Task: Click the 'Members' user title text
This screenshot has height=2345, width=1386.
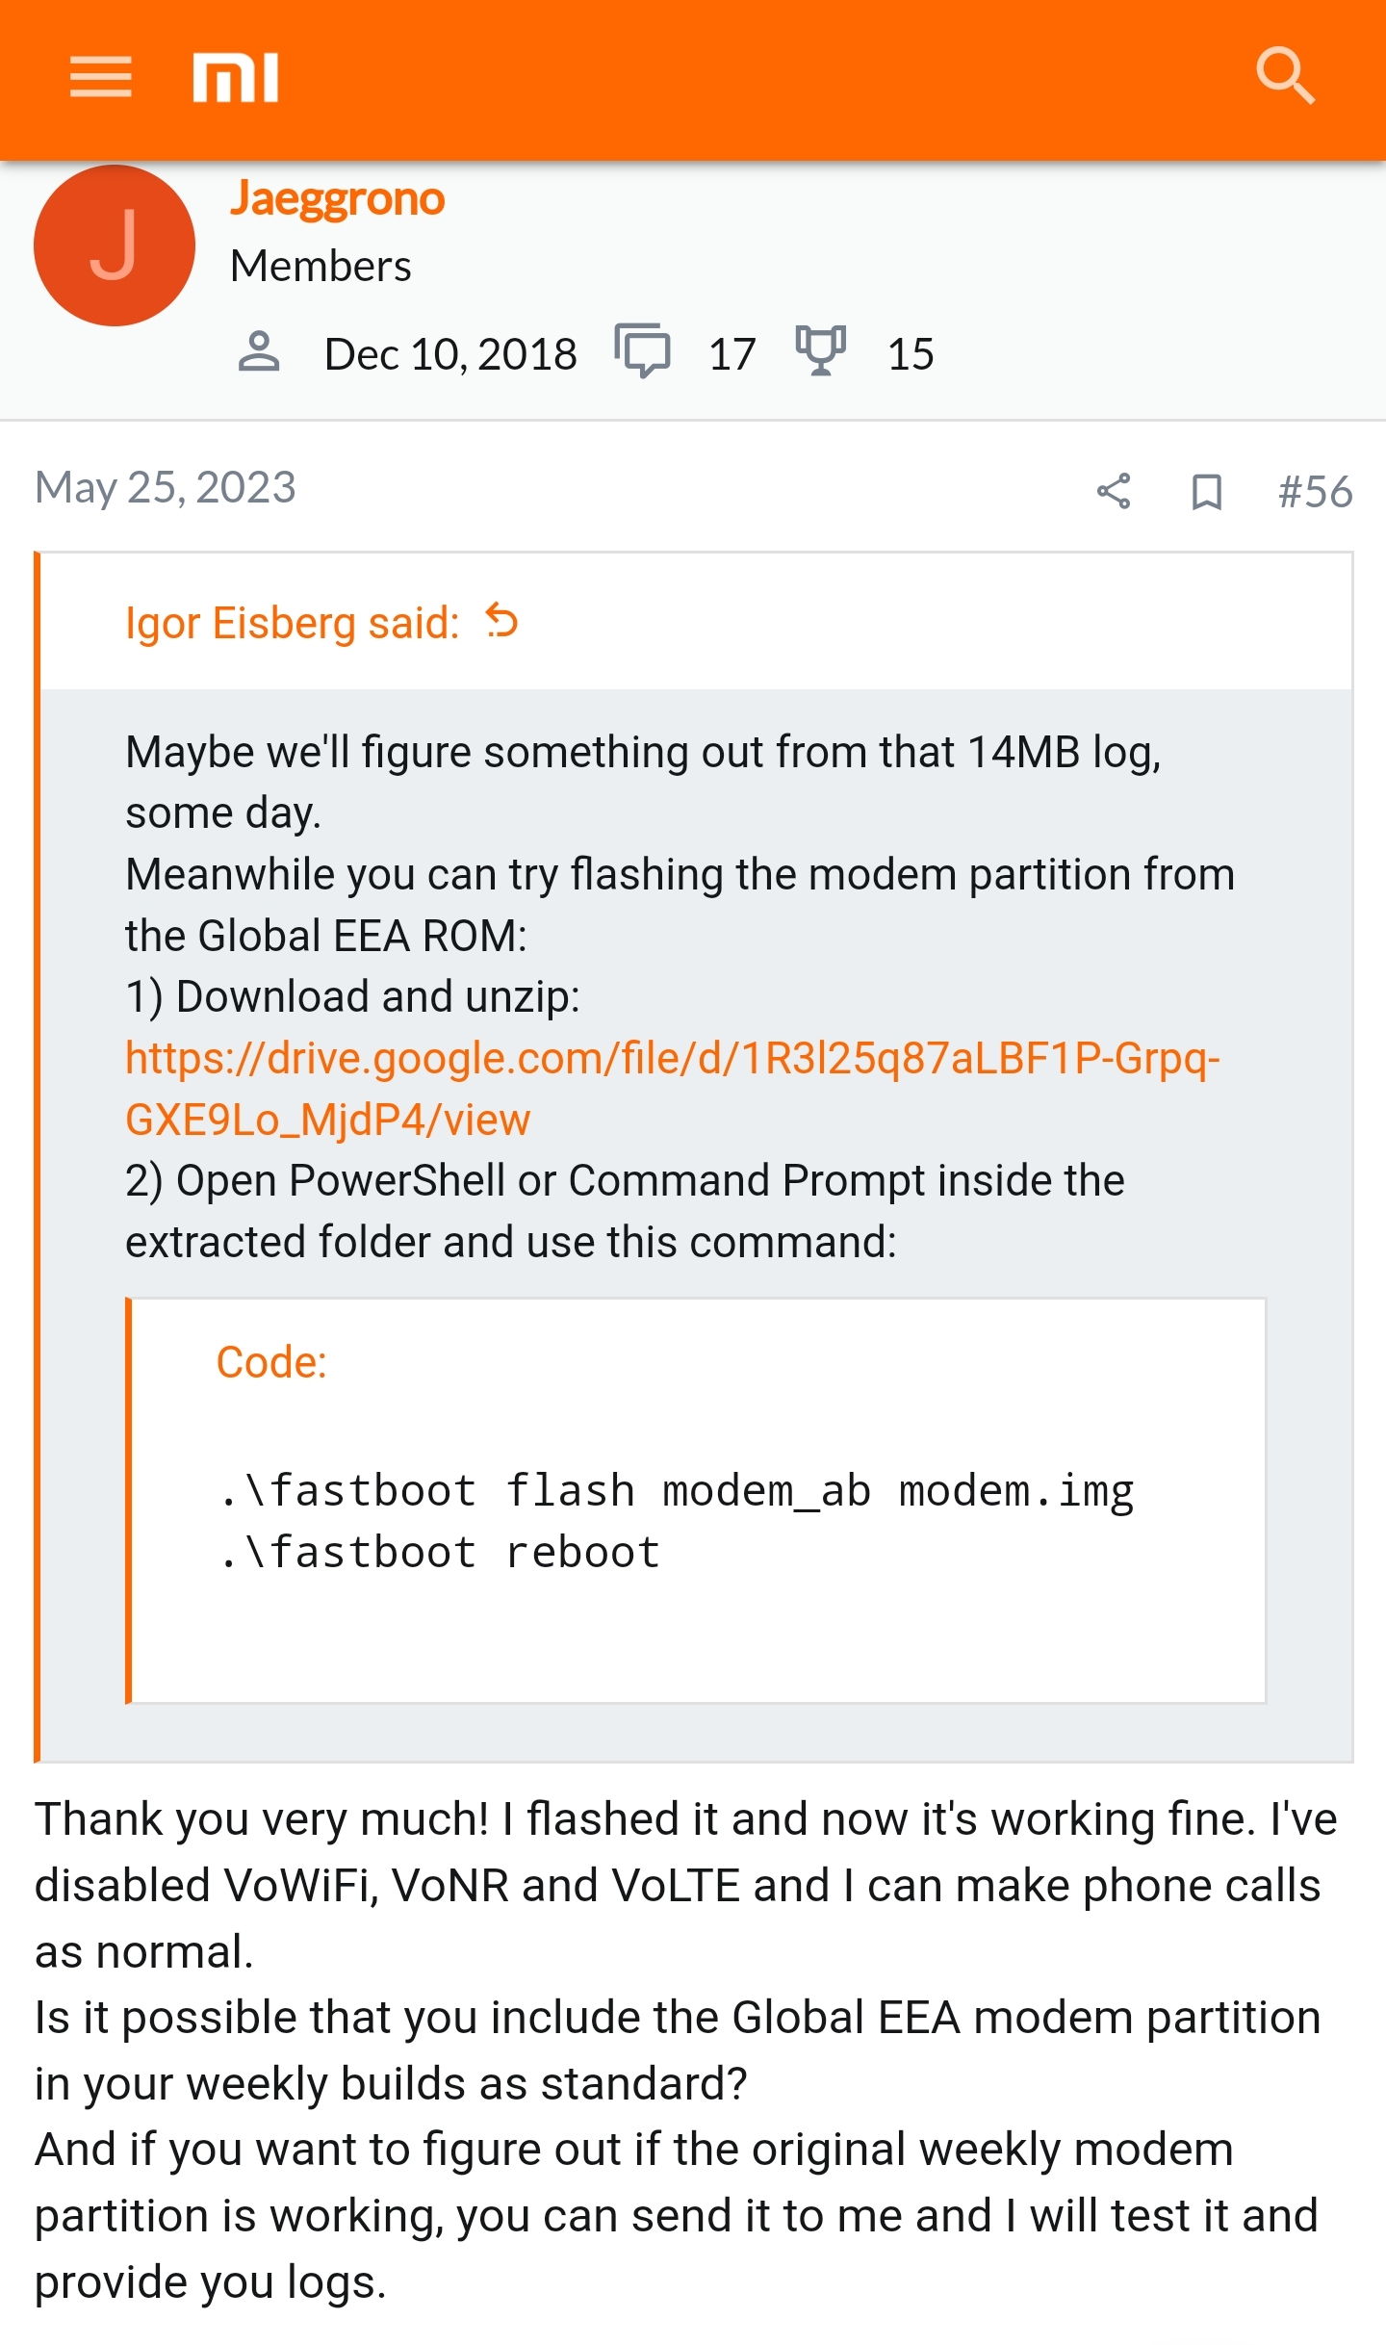Action: click(x=321, y=266)
